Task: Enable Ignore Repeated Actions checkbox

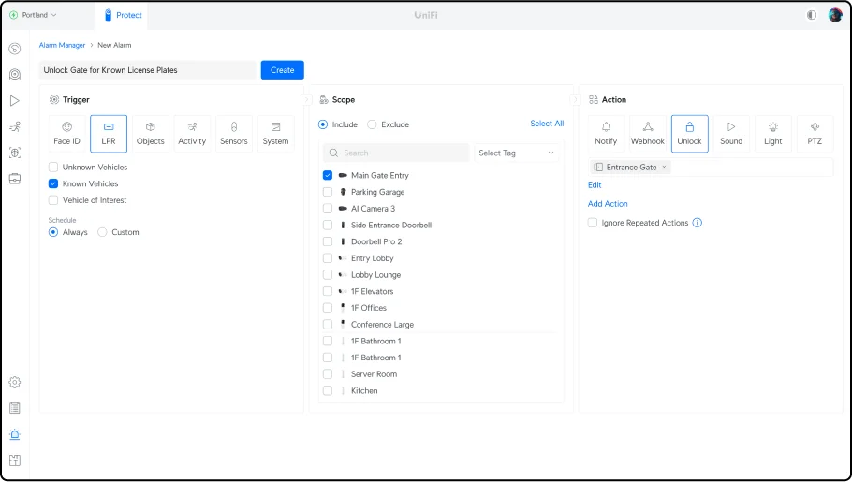Action: [x=593, y=223]
